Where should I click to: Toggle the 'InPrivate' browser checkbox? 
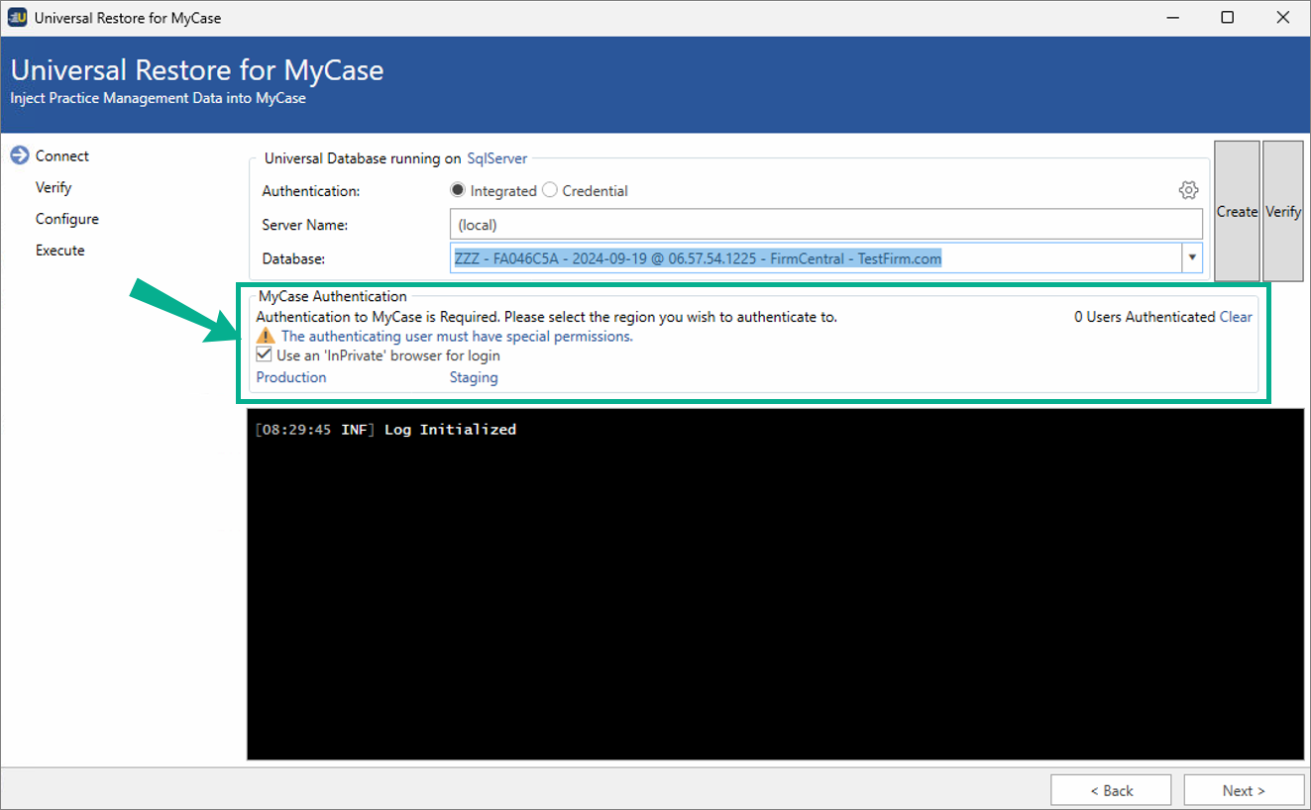(x=264, y=354)
